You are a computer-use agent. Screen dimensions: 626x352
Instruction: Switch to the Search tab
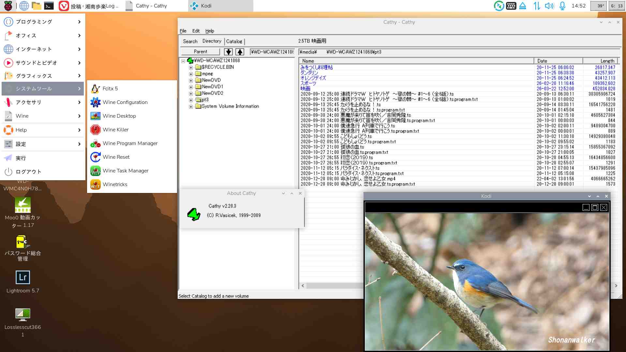click(x=190, y=41)
